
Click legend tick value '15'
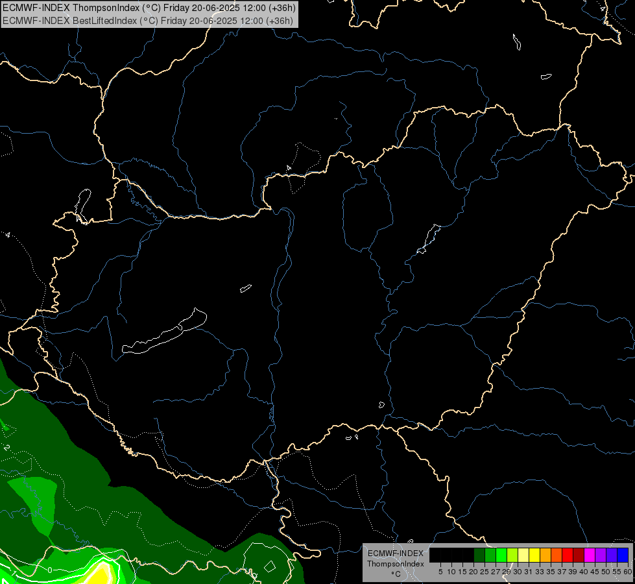[x=462, y=572]
